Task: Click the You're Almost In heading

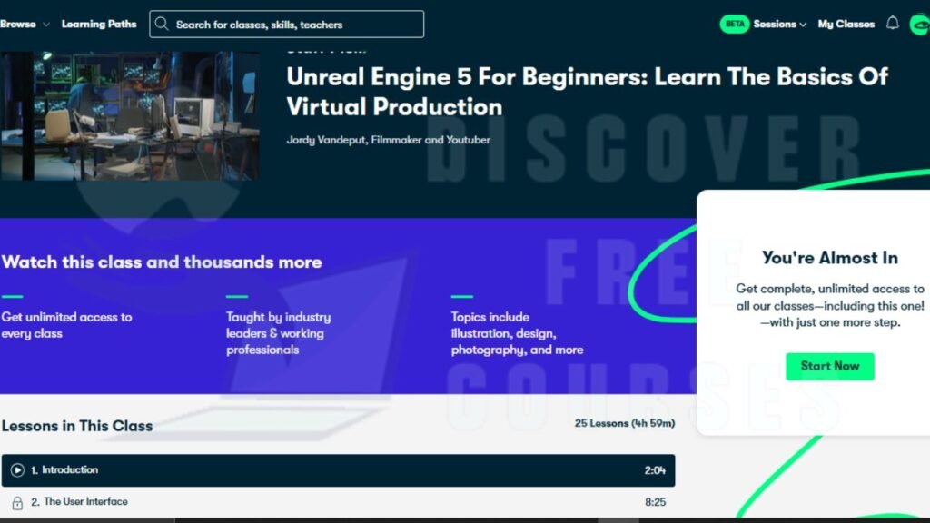Action: pos(830,258)
